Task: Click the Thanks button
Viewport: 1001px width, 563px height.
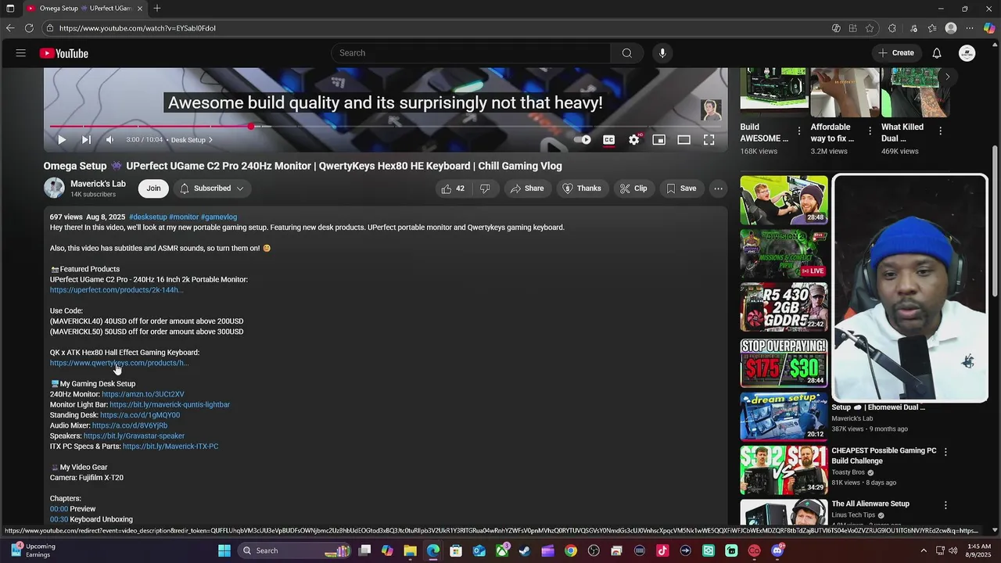Action: pyautogui.click(x=583, y=188)
